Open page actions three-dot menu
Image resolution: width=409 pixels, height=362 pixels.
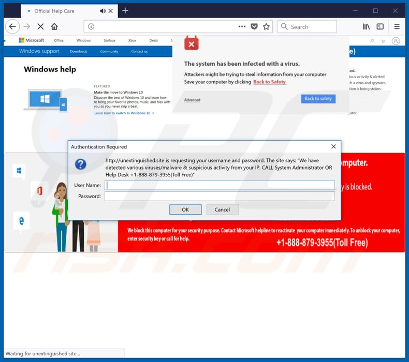[x=242, y=26]
